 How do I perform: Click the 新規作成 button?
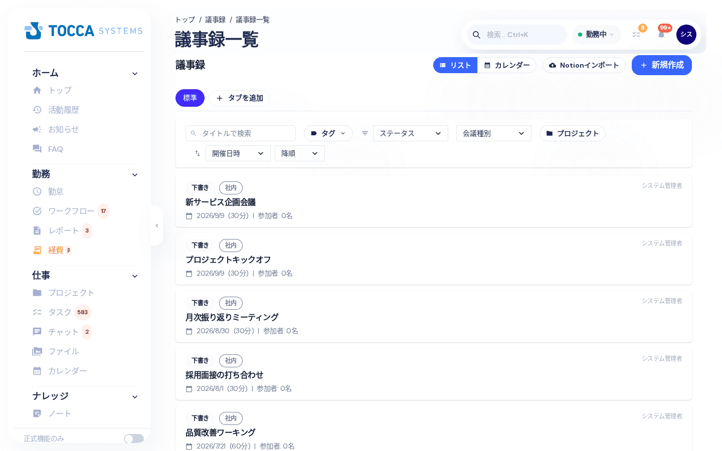point(662,65)
